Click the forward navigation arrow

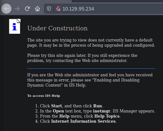17,9
